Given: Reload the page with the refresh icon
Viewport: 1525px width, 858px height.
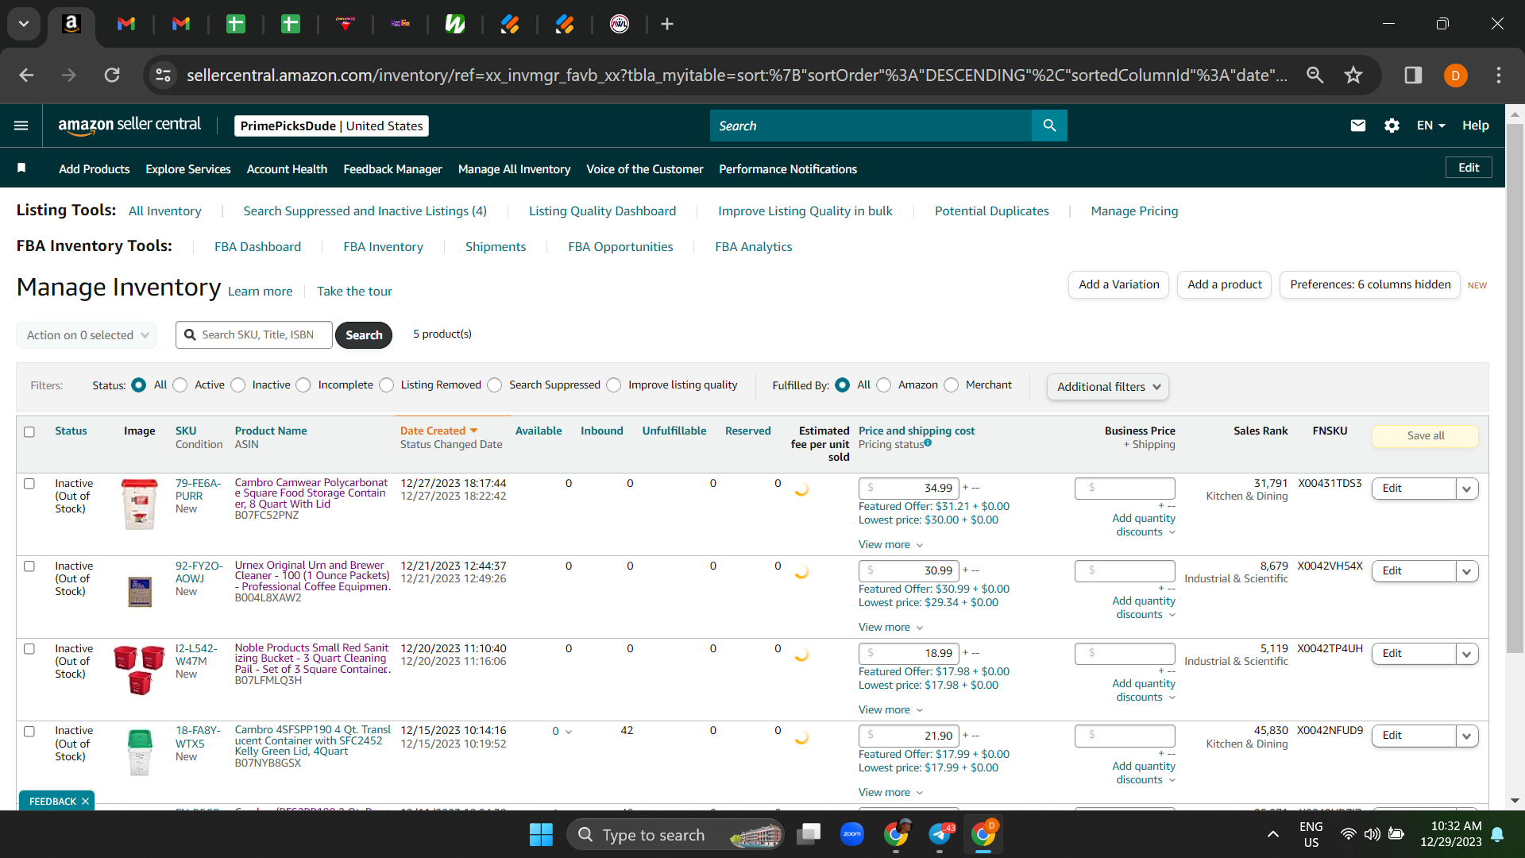Looking at the screenshot, I should coord(112,75).
